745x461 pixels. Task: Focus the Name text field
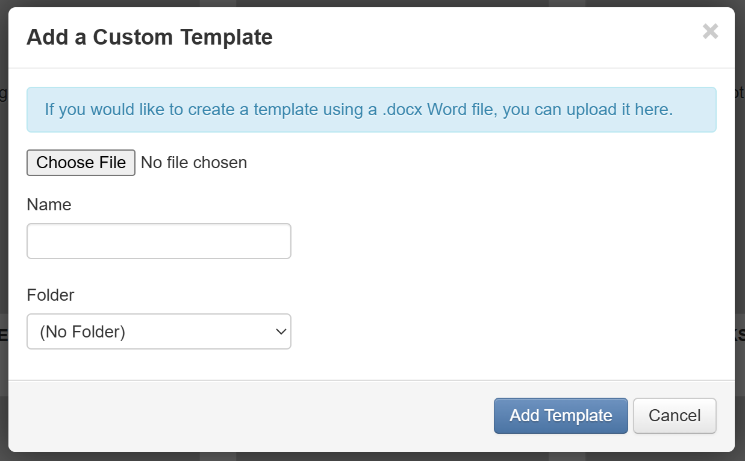click(x=159, y=241)
